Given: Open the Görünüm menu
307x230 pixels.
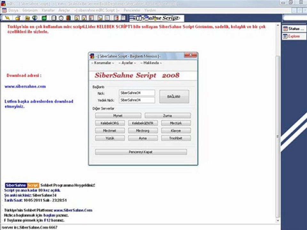Looking at the screenshot, I should tap(30, 10).
